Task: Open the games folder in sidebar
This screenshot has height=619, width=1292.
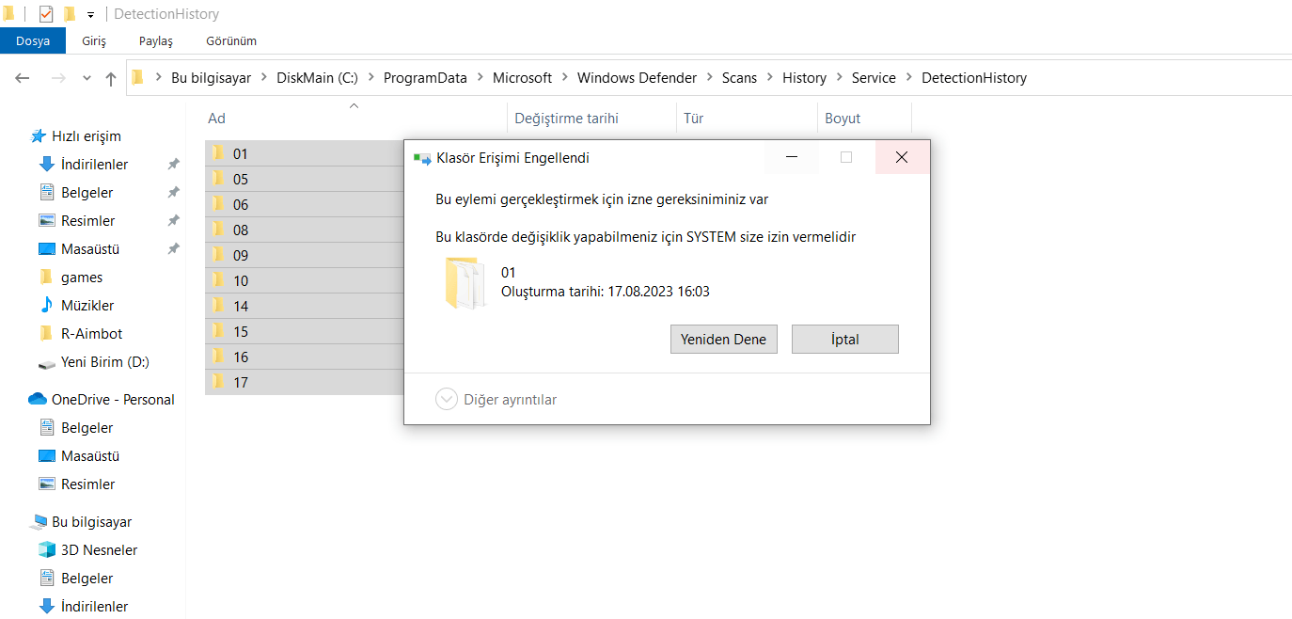Action: (82, 278)
